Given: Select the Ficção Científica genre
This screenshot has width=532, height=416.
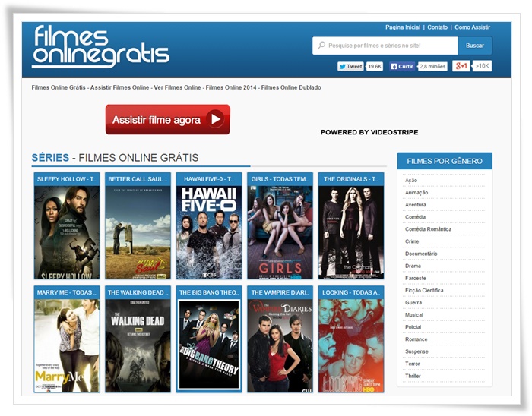Looking at the screenshot, I should pos(424,290).
